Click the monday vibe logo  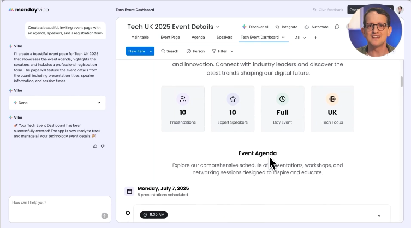click(x=28, y=10)
